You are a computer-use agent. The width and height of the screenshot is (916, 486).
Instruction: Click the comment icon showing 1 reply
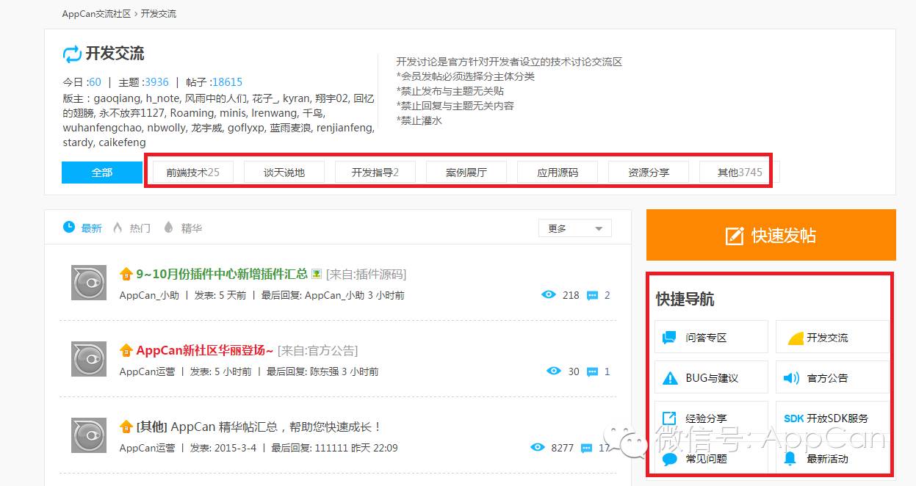[592, 372]
